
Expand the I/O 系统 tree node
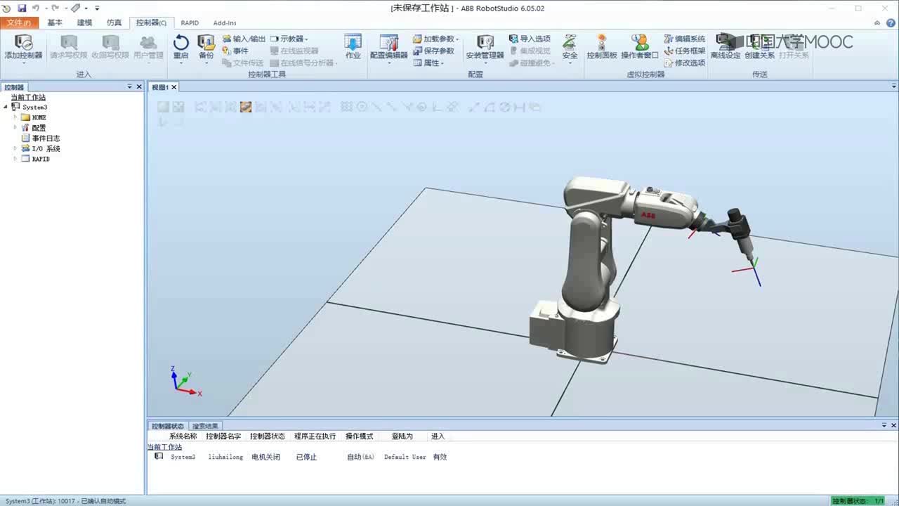pos(15,148)
